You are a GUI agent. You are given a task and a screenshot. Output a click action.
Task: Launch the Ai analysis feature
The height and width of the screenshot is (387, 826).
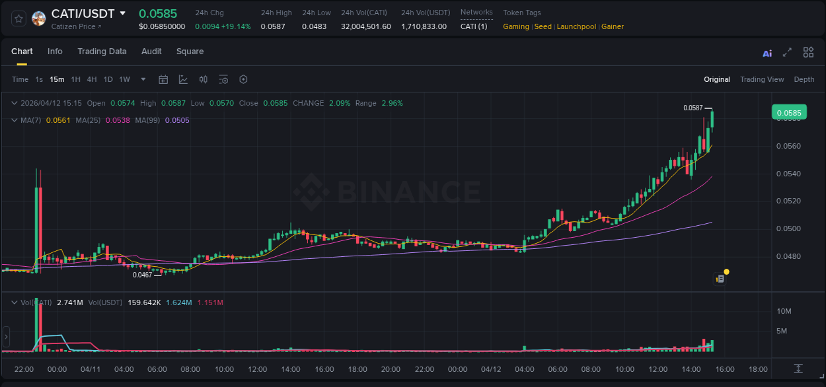[767, 53]
